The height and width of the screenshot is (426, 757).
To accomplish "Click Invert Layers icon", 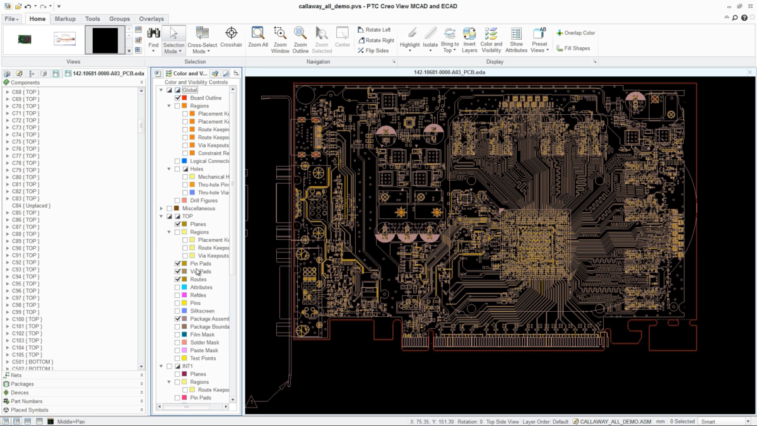I will click(x=469, y=33).
